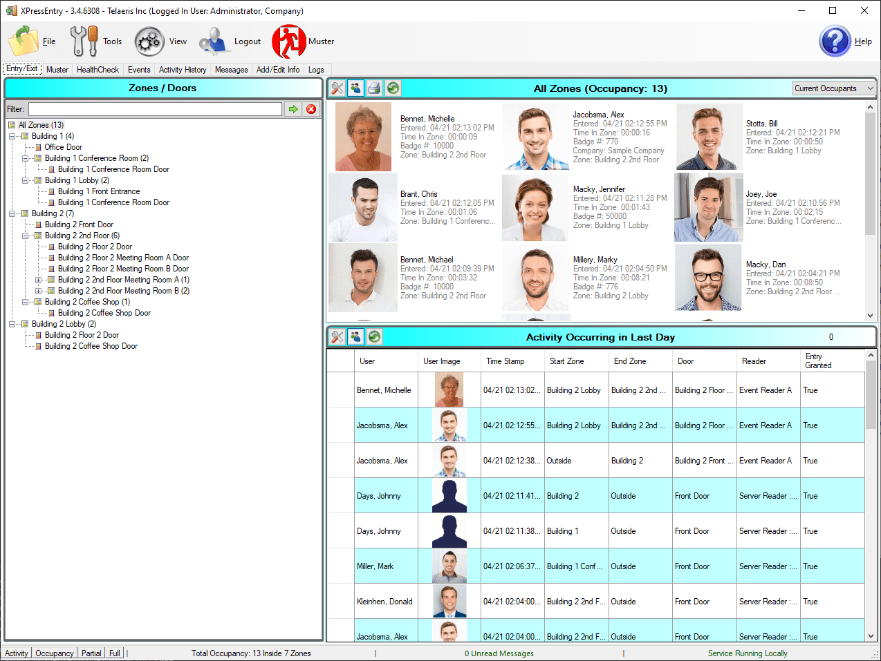Viewport: 881px width, 661px height.
Task: Click refresh icon in Activity panel toolbar
Action: [374, 337]
